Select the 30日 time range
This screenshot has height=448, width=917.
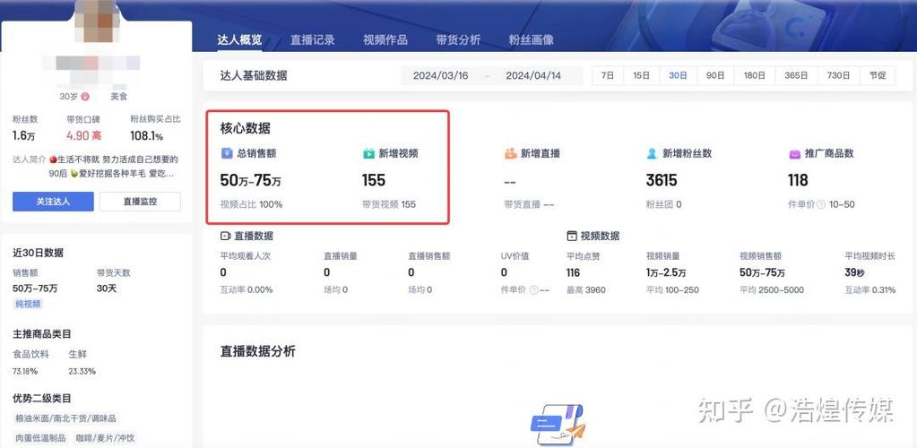[x=678, y=75]
